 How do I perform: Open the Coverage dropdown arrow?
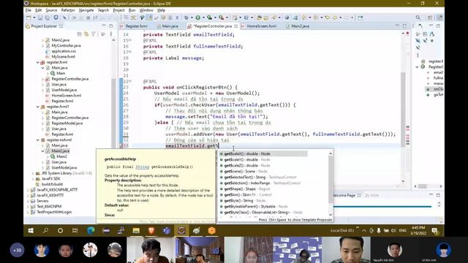pos(215,18)
